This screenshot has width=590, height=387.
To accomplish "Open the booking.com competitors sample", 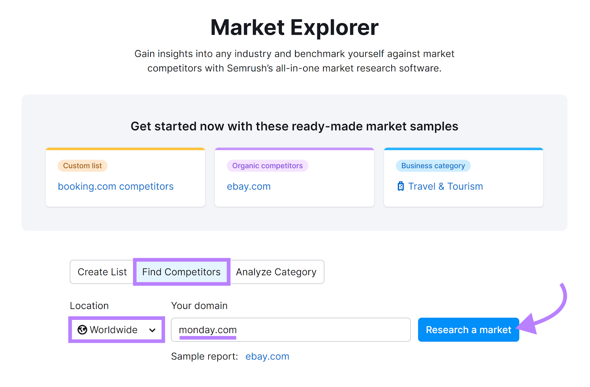I will [x=115, y=186].
